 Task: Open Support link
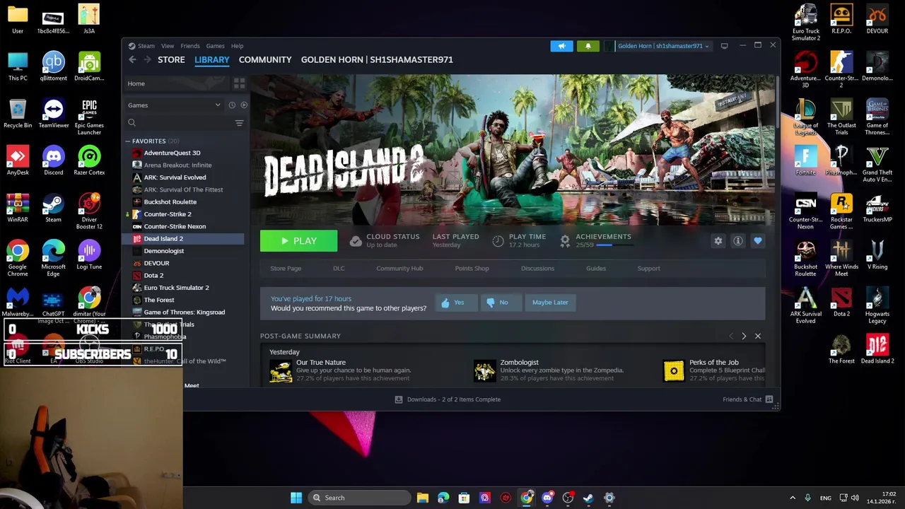(x=648, y=269)
